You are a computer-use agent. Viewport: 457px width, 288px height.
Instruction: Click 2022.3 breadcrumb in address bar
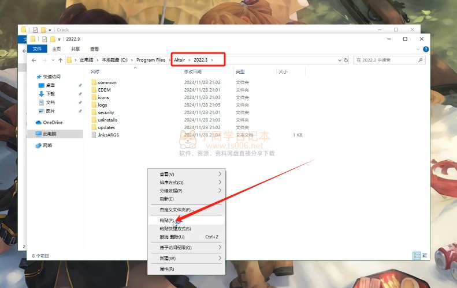coord(200,60)
